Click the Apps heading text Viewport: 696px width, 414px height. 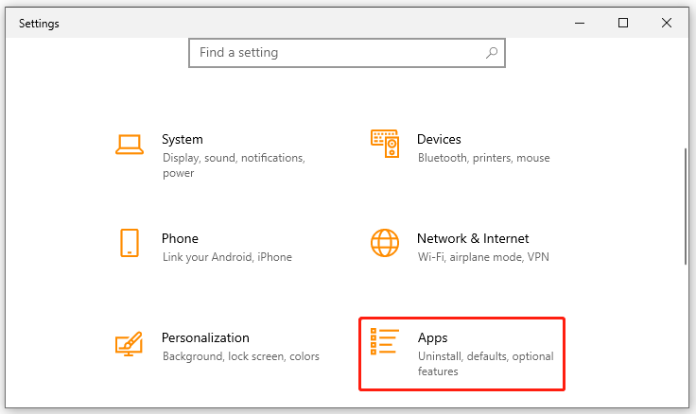pos(432,338)
